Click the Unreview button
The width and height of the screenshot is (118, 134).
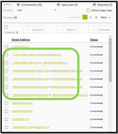[x=101, y=30]
